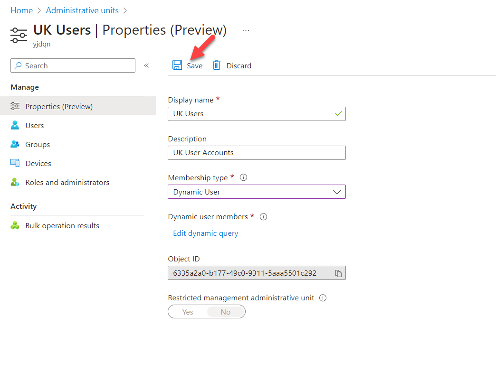Click the Membership type info icon
Viewport: 496px width, 381px height.
[243, 177]
